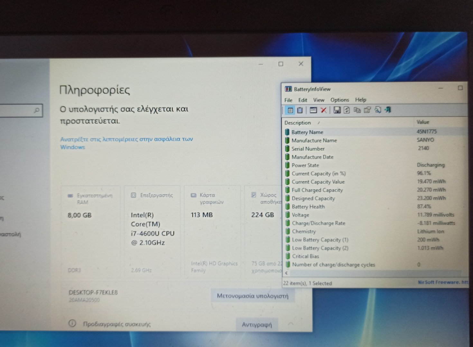
Task: Click the Advanced Options window toolbar icon
Action: (313, 110)
